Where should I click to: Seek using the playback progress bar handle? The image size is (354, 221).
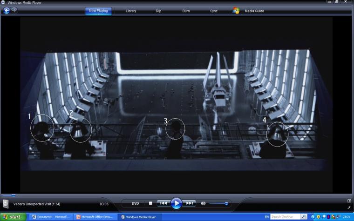tap(14, 195)
